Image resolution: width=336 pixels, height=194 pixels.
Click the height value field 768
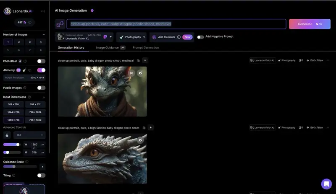pyautogui.click(x=34, y=152)
